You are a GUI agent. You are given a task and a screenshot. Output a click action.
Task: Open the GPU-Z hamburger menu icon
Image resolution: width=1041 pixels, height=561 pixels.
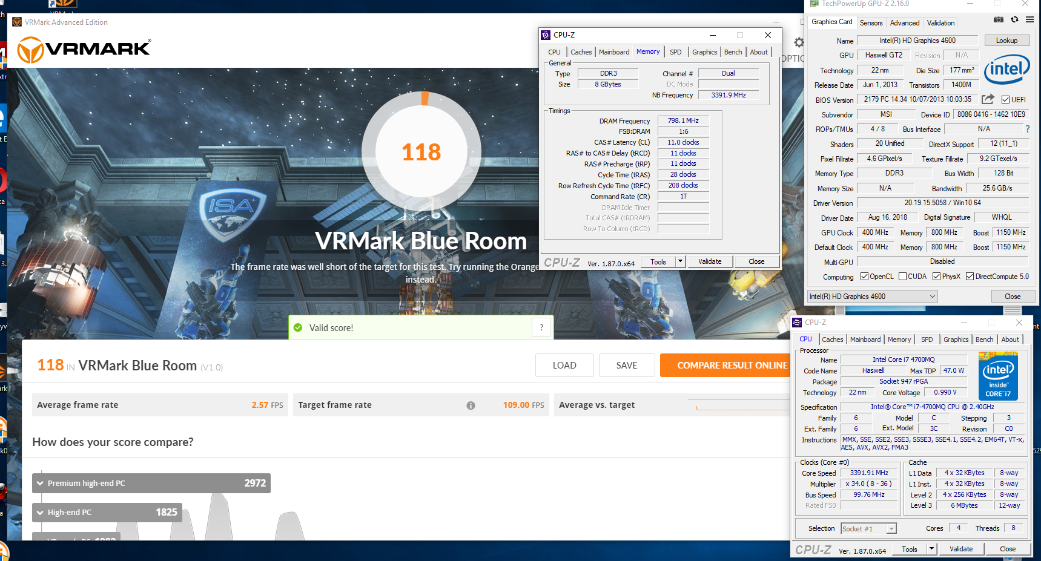(x=1029, y=20)
